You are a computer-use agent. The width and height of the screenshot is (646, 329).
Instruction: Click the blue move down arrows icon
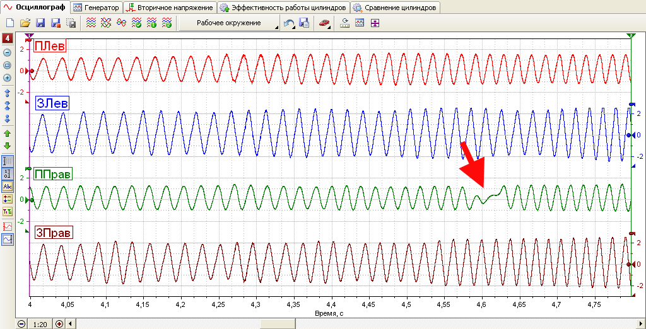[8, 119]
